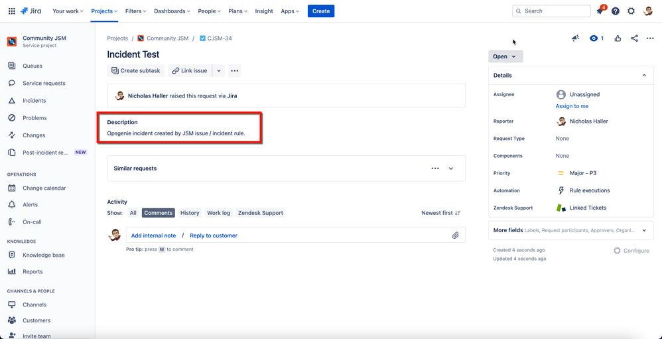
Task: Click Add internal note
Action: click(154, 236)
